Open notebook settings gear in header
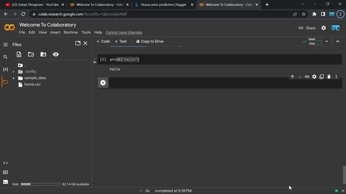The width and height of the screenshot is (346, 194). coord(323,28)
